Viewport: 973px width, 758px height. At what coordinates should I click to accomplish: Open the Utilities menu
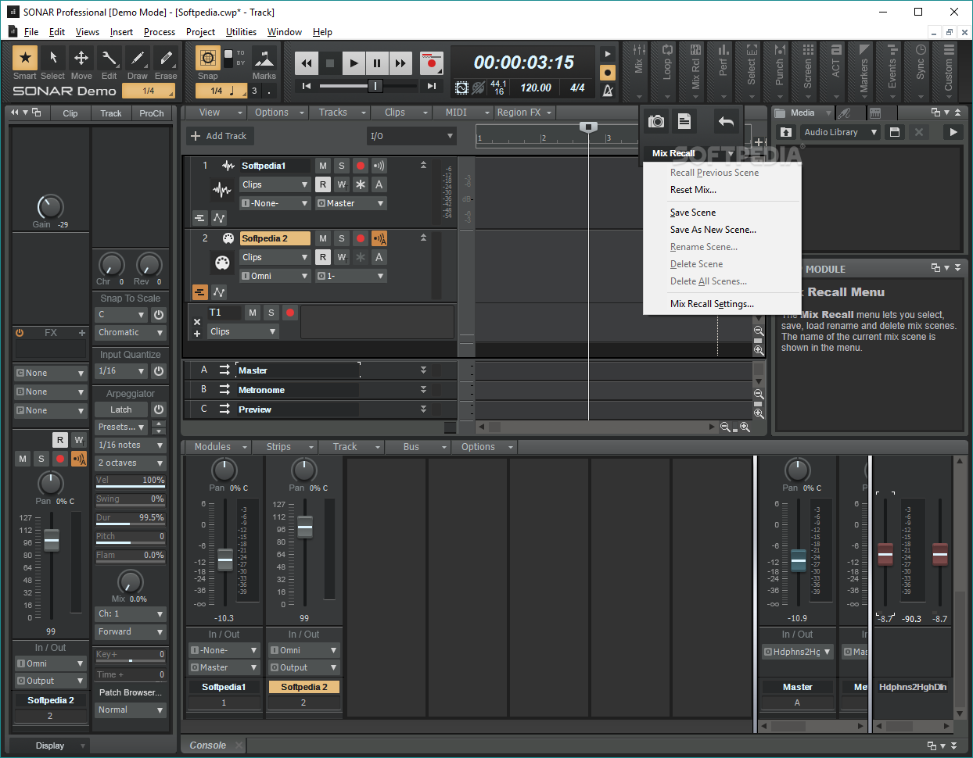click(x=241, y=32)
